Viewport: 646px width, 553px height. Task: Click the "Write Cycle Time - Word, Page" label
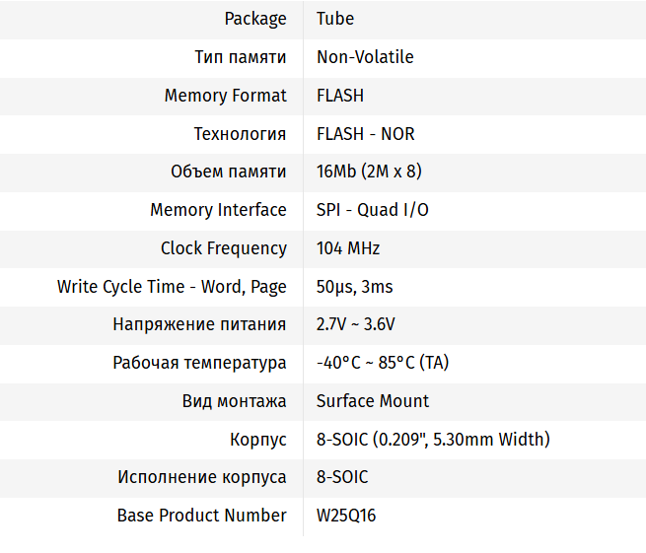[x=172, y=287]
